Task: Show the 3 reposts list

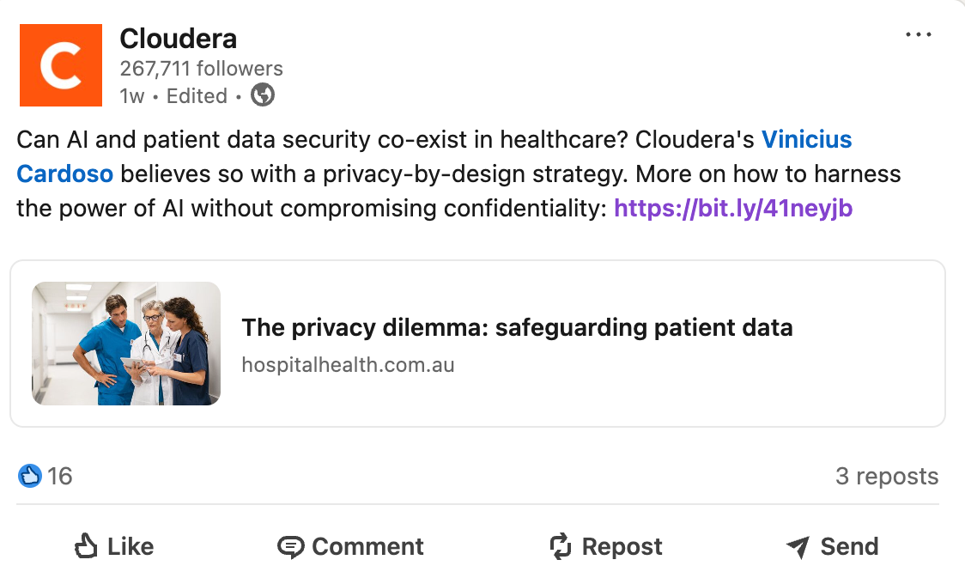Action: coord(886,476)
